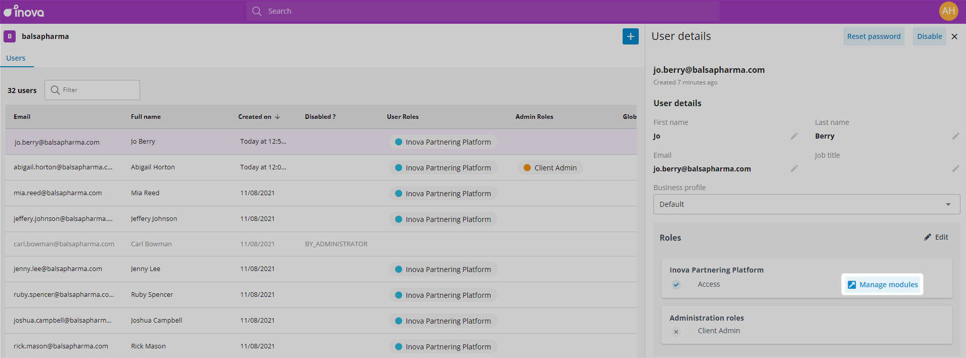Edit First name with pencil icon

[x=794, y=136]
